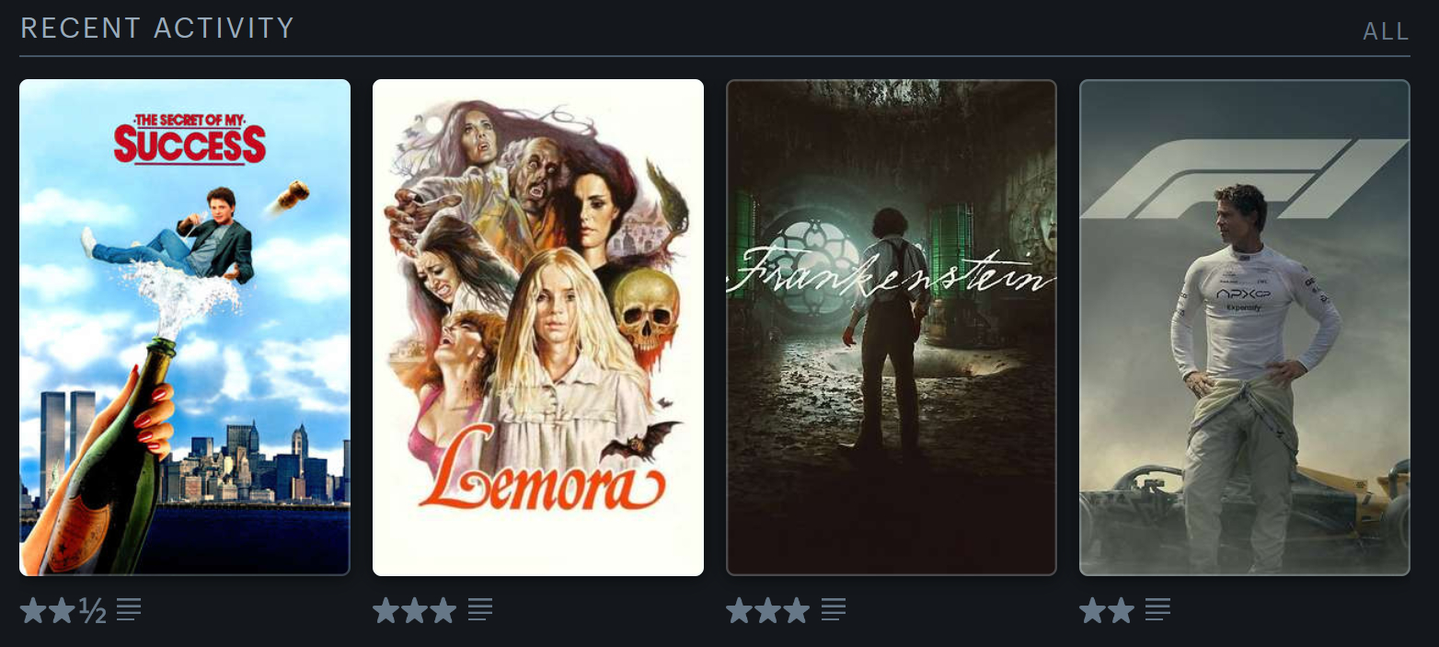Click the three-star rating under Frankenstein
The width and height of the screenshot is (1439, 647).
pos(768,610)
